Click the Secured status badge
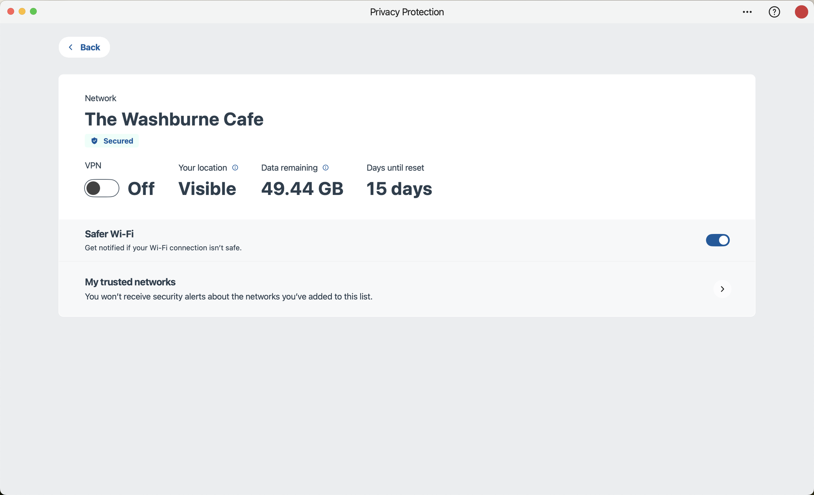This screenshot has width=814, height=495. pyautogui.click(x=112, y=141)
